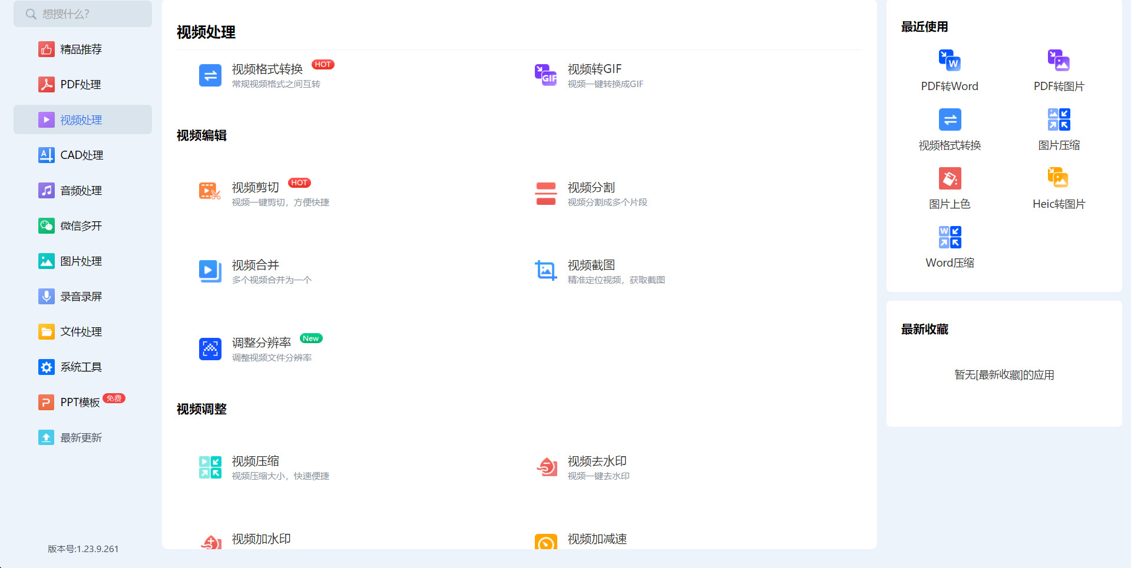
Task: Click the 文件处理 sidebar label
Action: (81, 332)
